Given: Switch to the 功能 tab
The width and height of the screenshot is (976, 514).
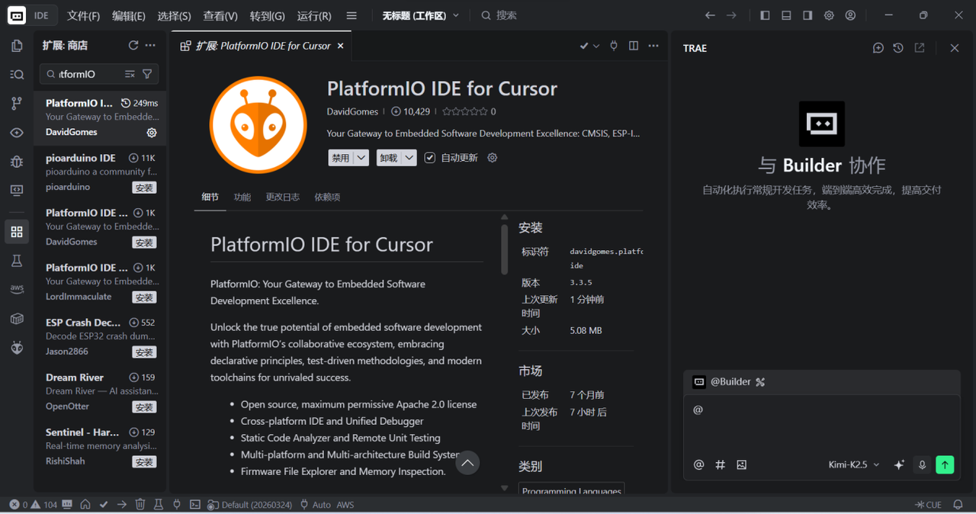Looking at the screenshot, I should click(242, 197).
